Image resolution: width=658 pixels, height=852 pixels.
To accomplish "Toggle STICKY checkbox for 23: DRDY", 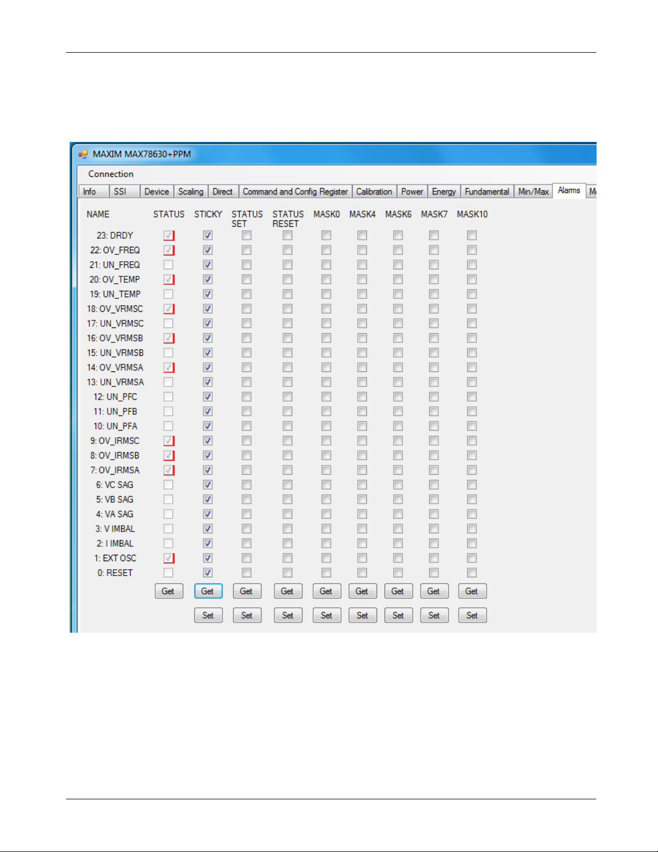I will (x=208, y=235).
